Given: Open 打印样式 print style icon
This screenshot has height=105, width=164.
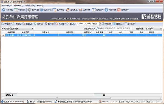Looking at the screenshot, I should tap(42, 10).
